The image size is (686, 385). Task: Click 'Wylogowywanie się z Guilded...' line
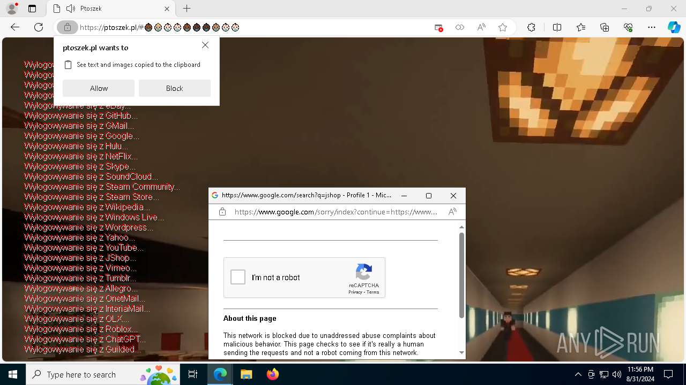pos(83,349)
